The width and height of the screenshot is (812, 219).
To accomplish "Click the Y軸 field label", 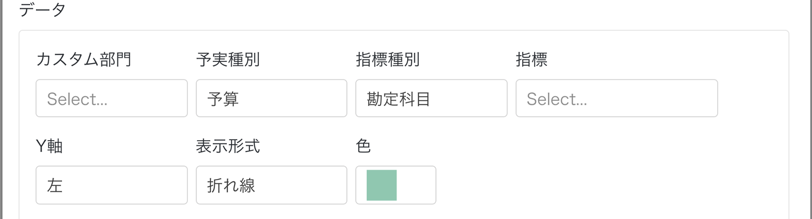I will click(49, 146).
